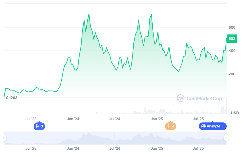This screenshot has width=241, height=157.
Task: Click the CoinMarketCap watermark logo icon
Action: pos(180,98)
